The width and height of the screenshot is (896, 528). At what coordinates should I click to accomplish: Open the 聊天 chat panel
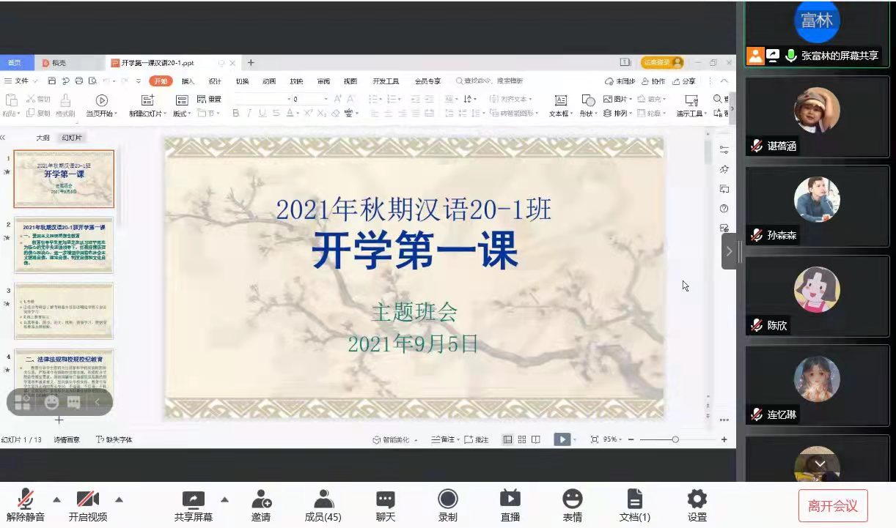(x=386, y=500)
